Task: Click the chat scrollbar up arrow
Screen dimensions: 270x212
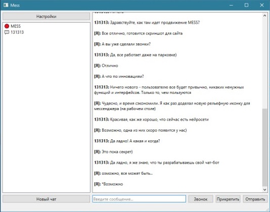Action: 264,16
